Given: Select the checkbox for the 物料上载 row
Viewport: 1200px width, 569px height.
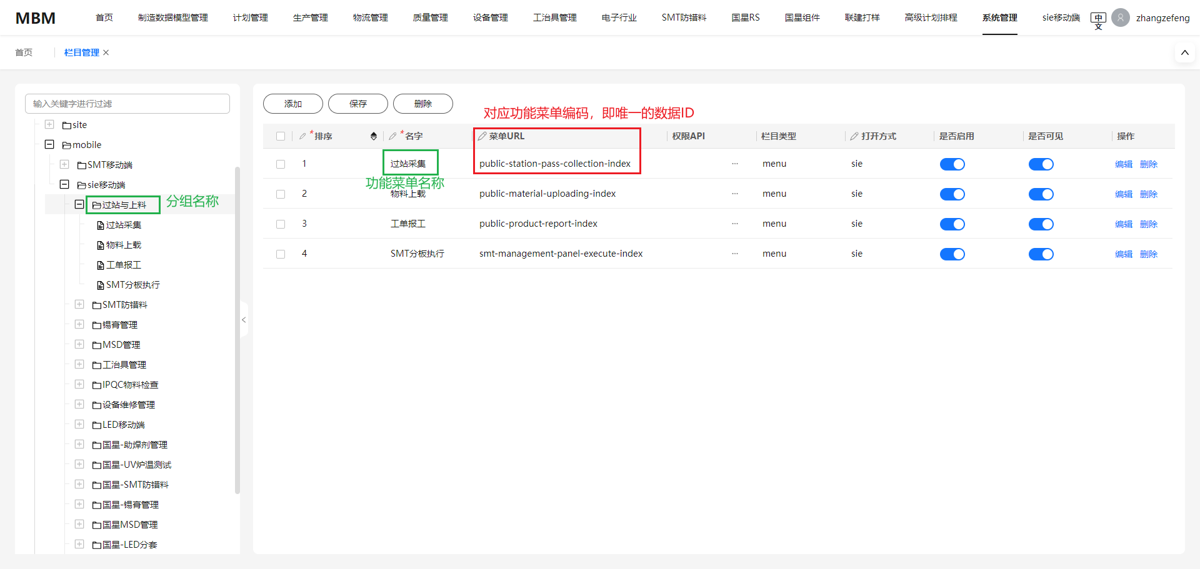Looking at the screenshot, I should click(x=280, y=194).
